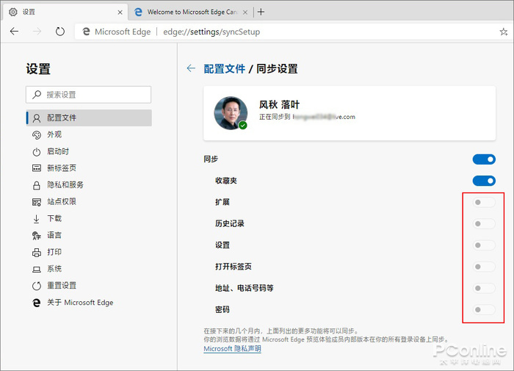
Task: Click the 搜索设置 search field
Action: click(88, 95)
